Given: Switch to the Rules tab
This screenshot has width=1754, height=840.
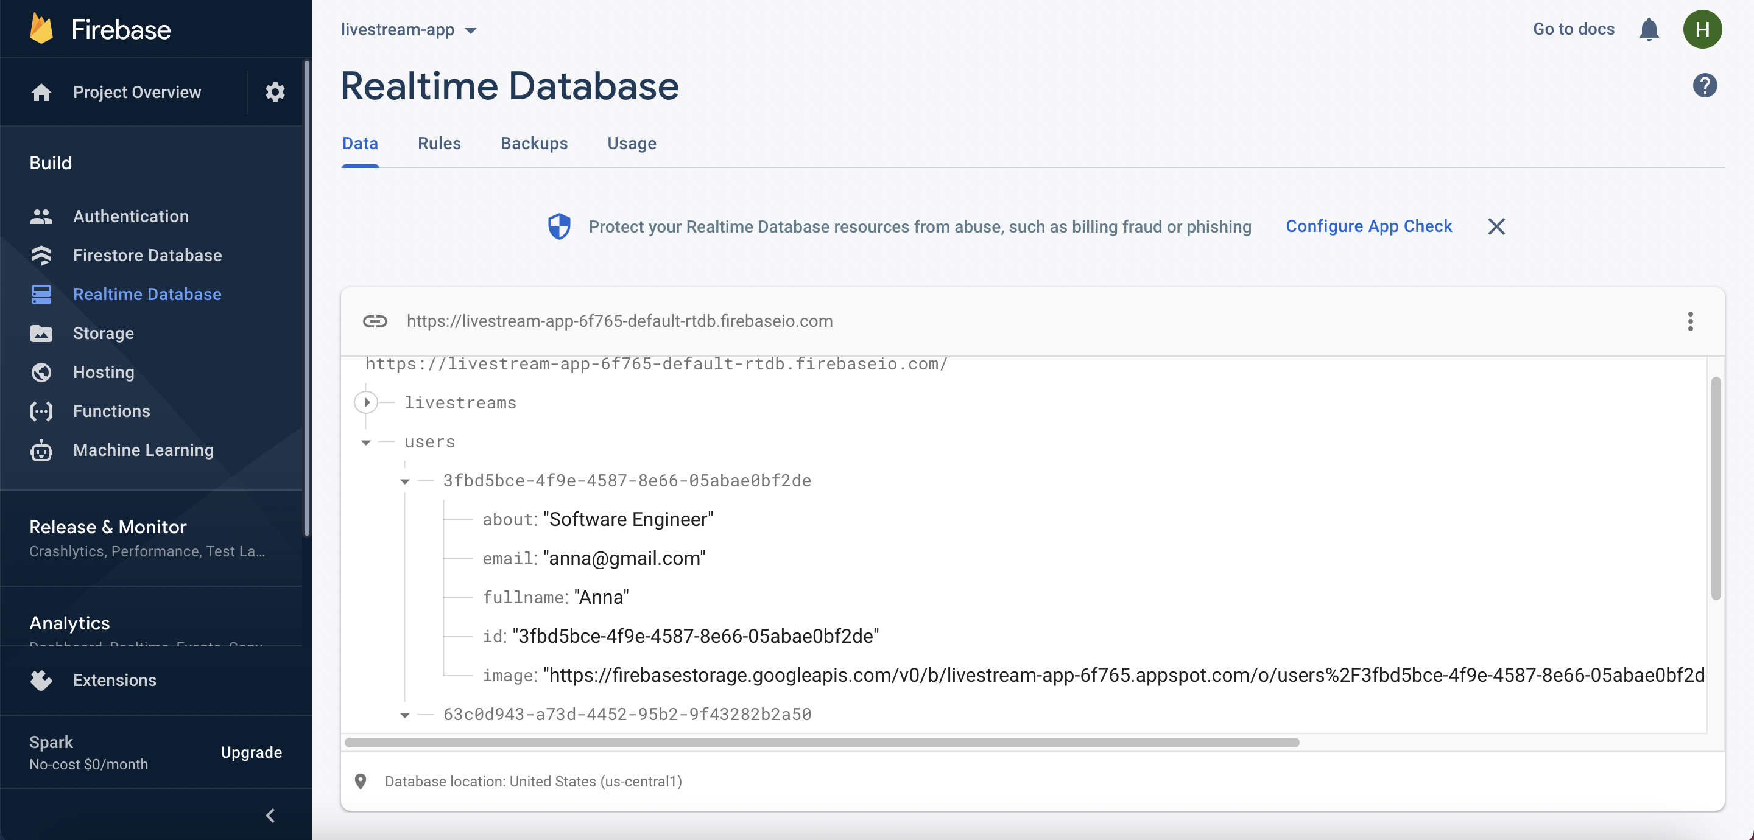Looking at the screenshot, I should (x=439, y=144).
